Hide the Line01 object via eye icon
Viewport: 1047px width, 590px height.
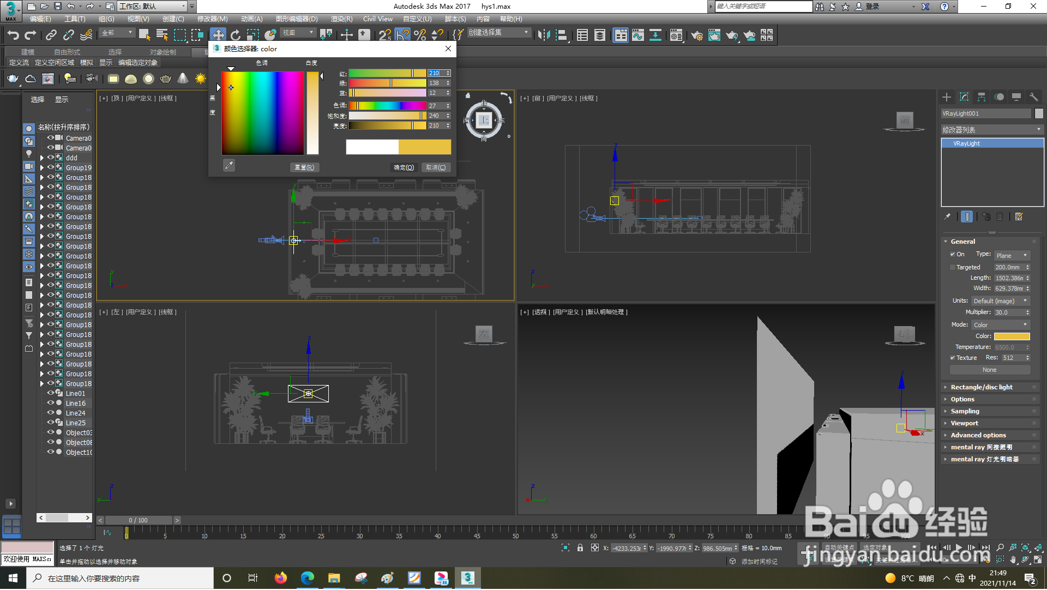(x=50, y=393)
